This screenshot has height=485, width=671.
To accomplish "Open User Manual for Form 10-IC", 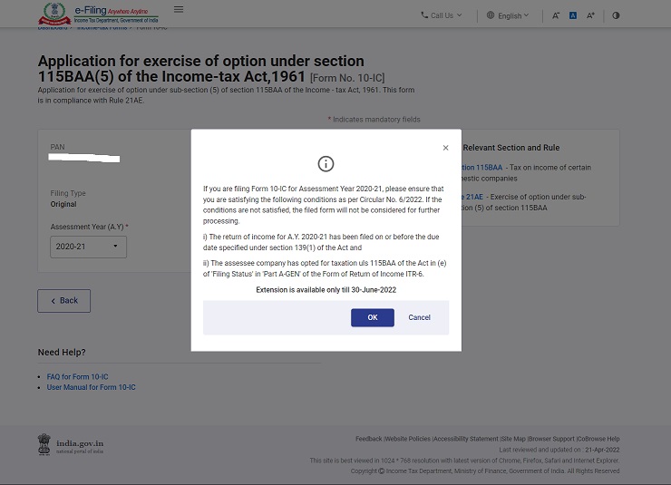I will point(91,387).
